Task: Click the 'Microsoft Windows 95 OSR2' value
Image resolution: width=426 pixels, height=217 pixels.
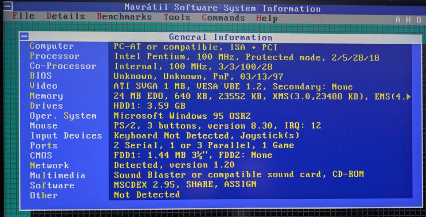Action: point(182,116)
